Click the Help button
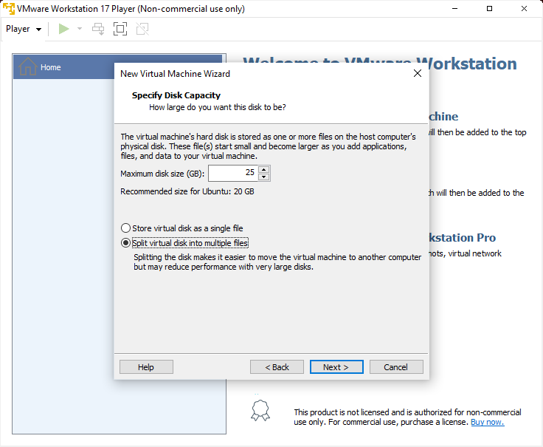Image resolution: width=543 pixels, height=447 pixels. coord(146,367)
